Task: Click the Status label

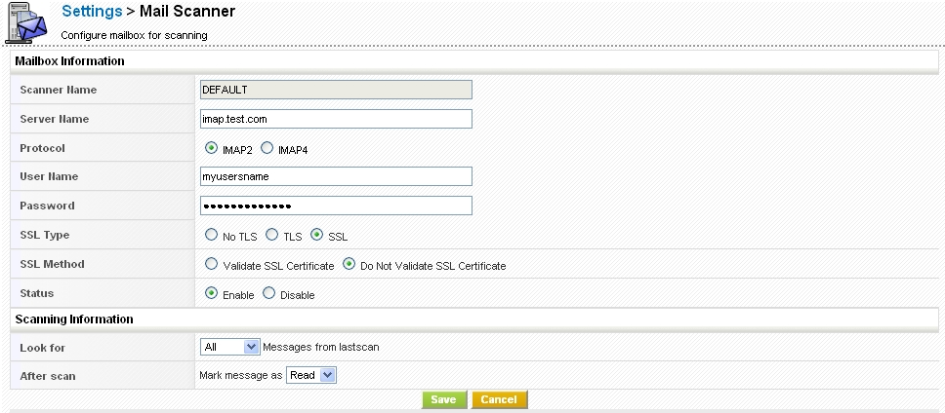Action: pyautogui.click(x=37, y=293)
